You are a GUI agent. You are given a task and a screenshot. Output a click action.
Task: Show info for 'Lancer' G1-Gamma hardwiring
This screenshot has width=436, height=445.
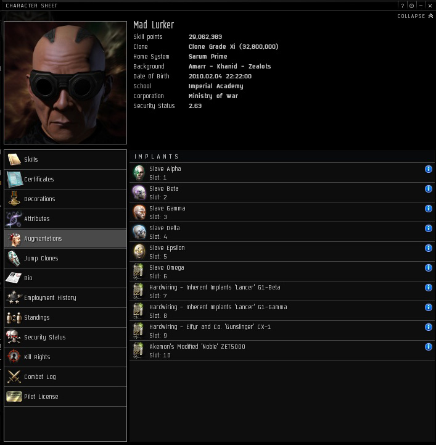(429, 307)
